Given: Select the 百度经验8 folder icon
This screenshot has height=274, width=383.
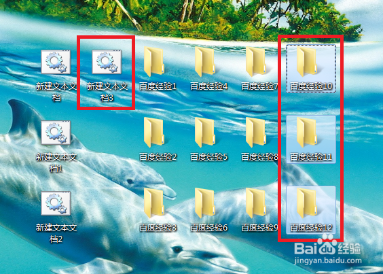Looking at the screenshot, I should tap(257, 133).
